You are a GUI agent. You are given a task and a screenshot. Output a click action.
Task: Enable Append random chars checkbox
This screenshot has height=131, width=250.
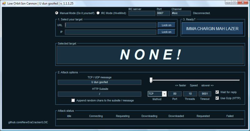73,101
